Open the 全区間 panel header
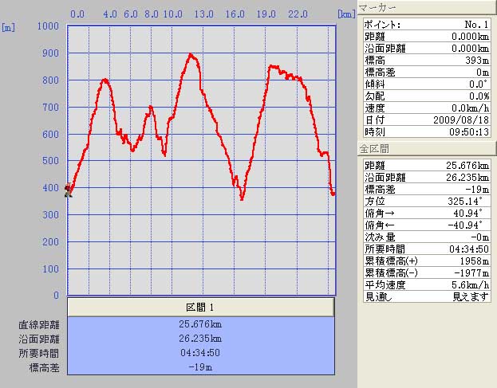This screenshot has height=388, width=497. pos(428,148)
